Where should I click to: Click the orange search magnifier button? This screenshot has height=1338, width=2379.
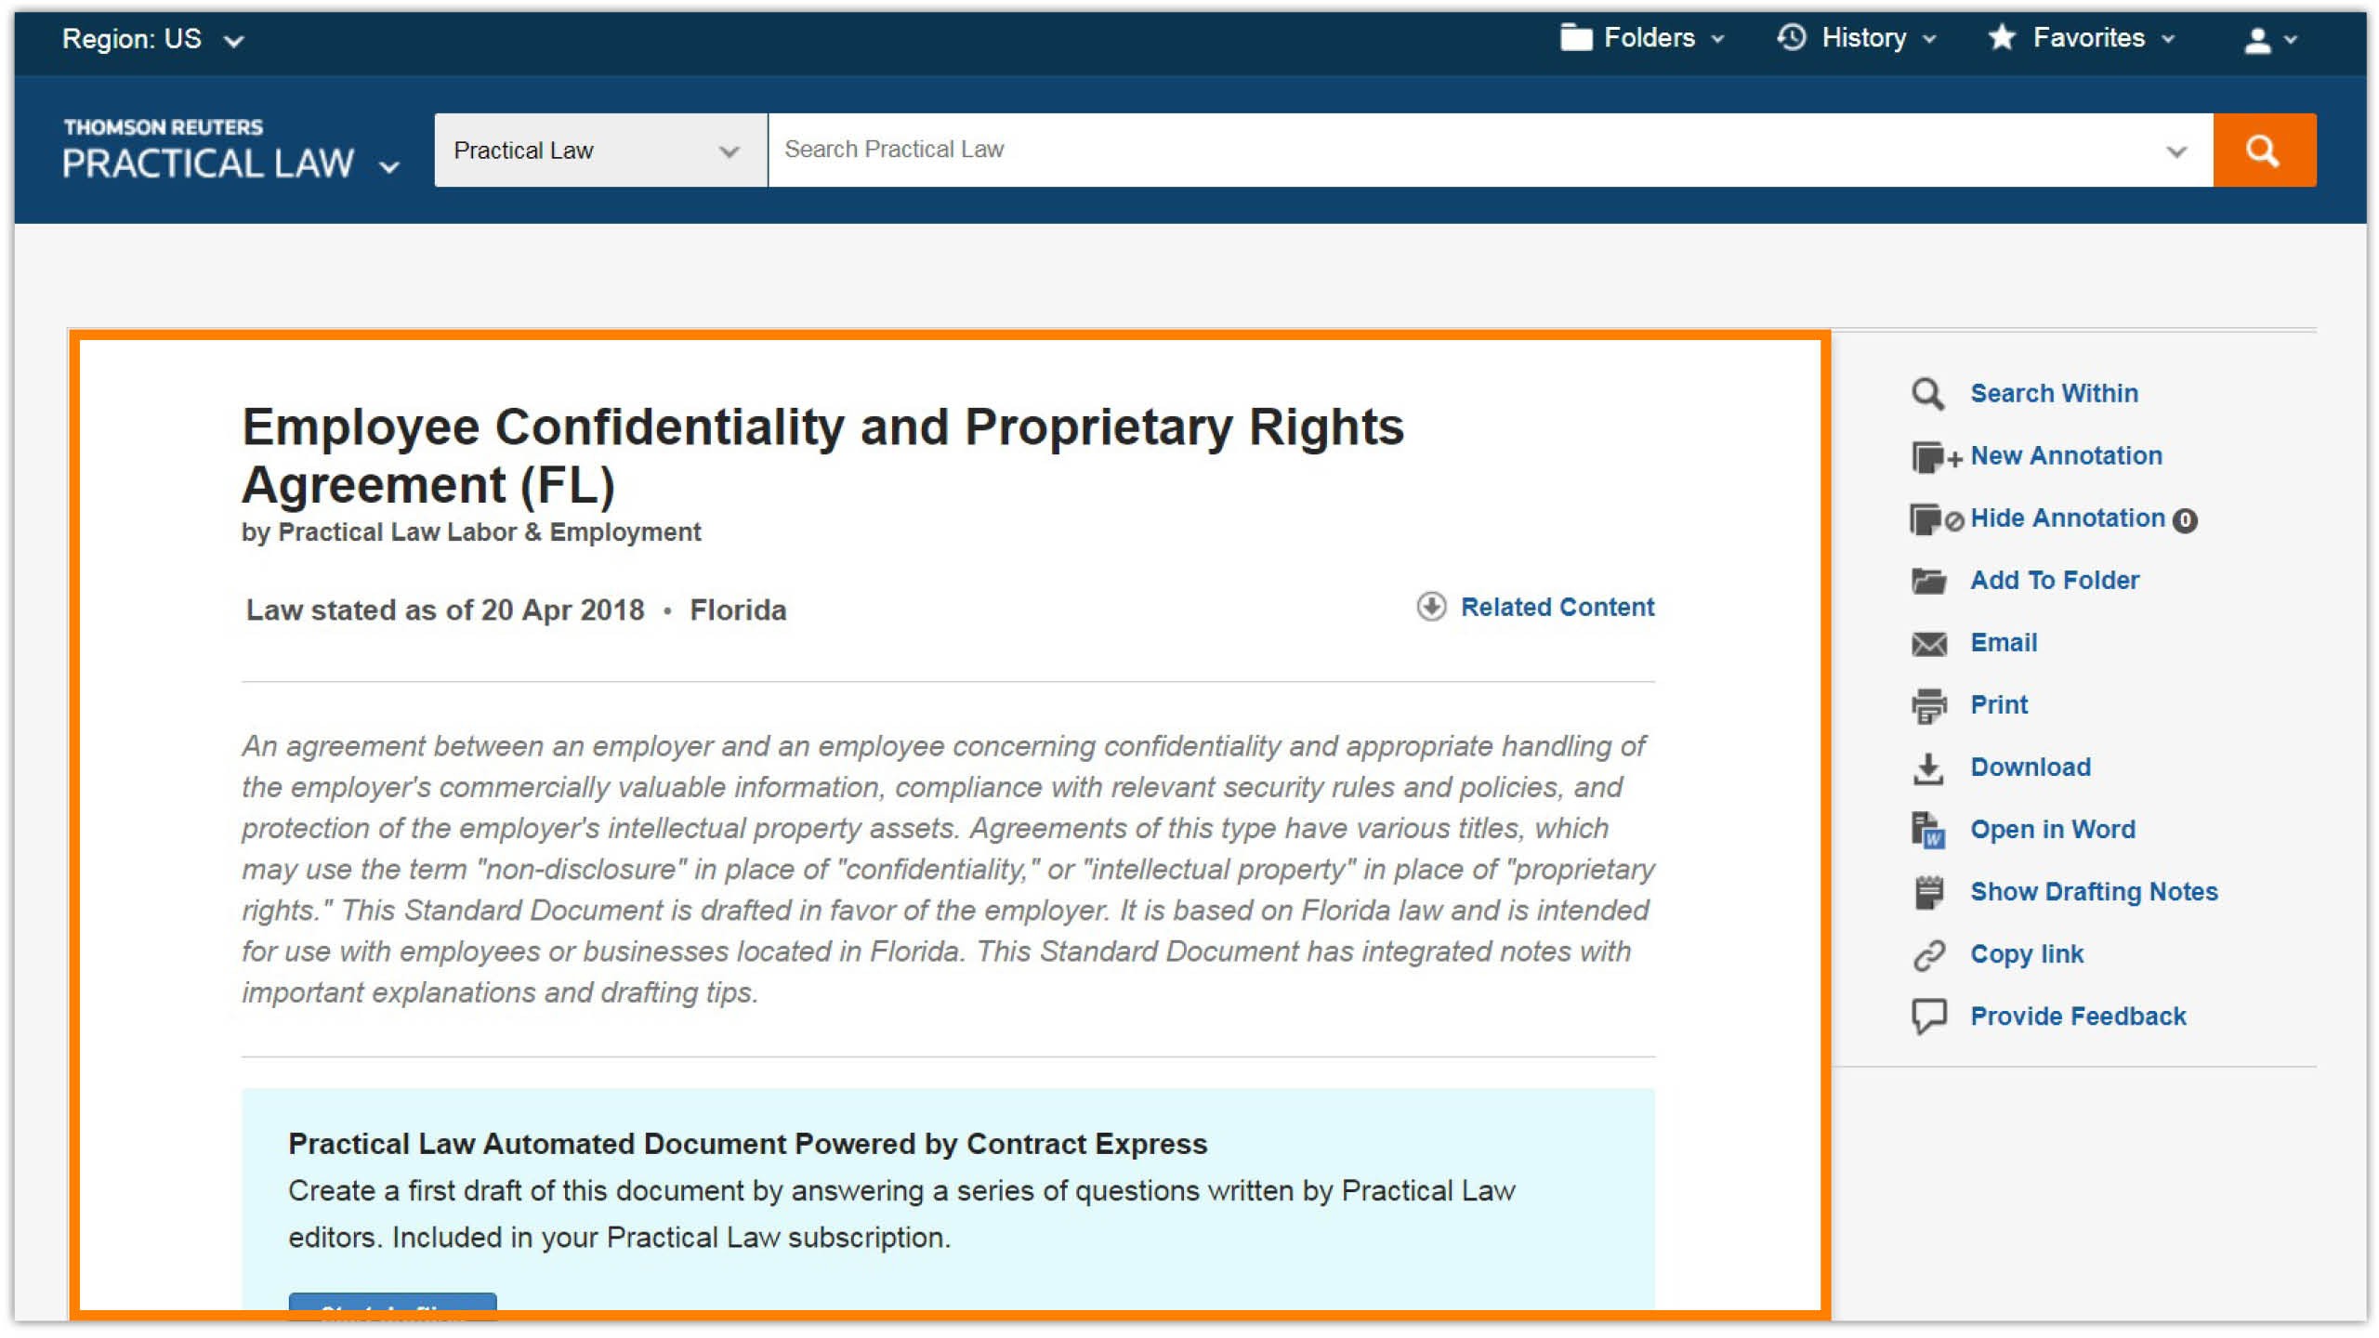coord(2263,151)
